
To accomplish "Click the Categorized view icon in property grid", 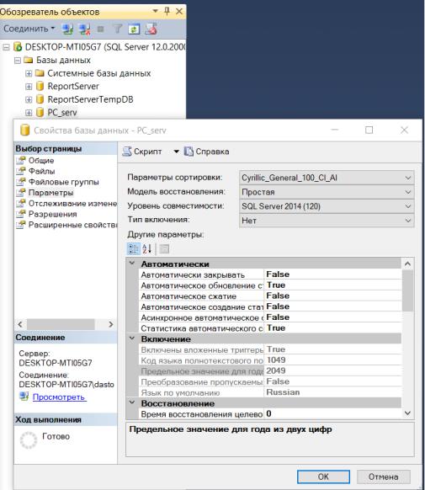I will click(134, 249).
